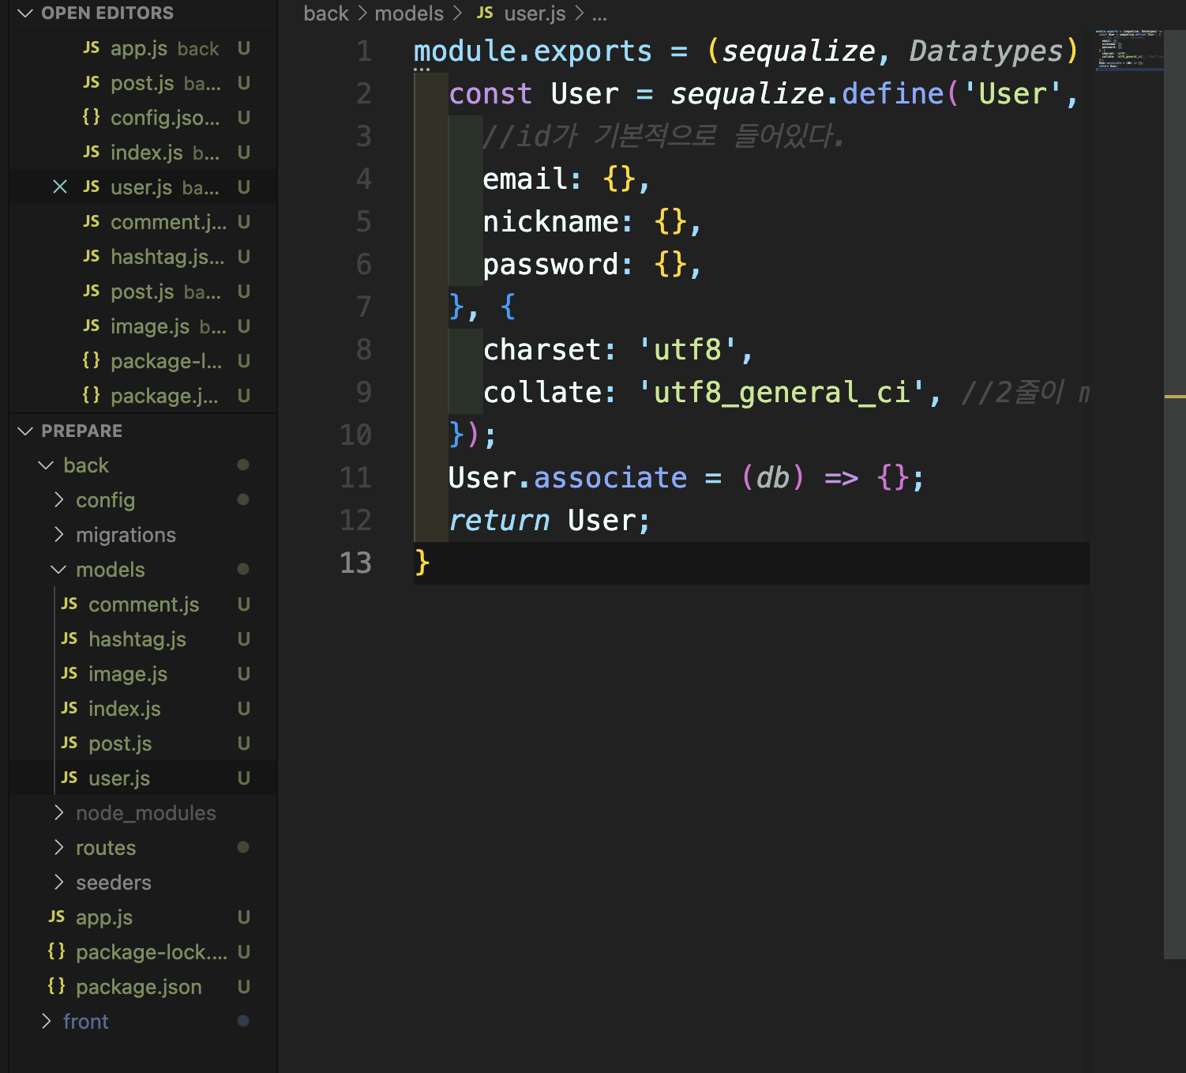This screenshot has height=1073, width=1186.
Task: Open package-lock.json in explorer tree
Action: point(143,952)
